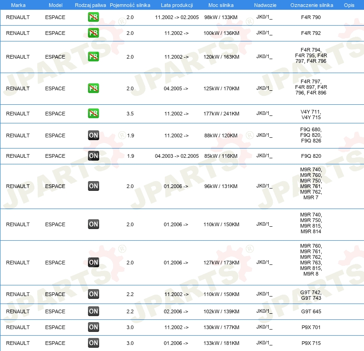Click petrol icon in 125kW / 170KM row
364x351 pixels.
pos(93,88)
